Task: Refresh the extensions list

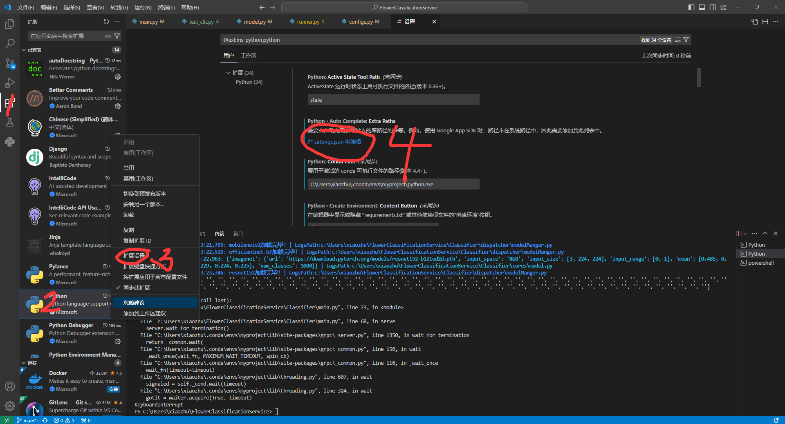Action: coord(106,22)
